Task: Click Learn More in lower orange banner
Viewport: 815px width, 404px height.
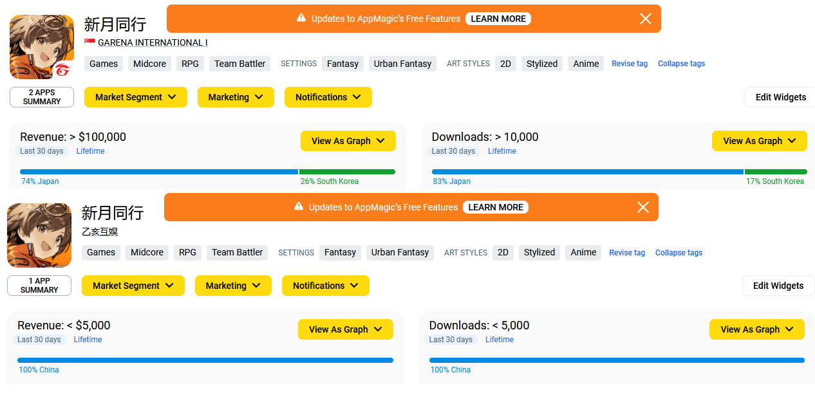Action: point(496,207)
